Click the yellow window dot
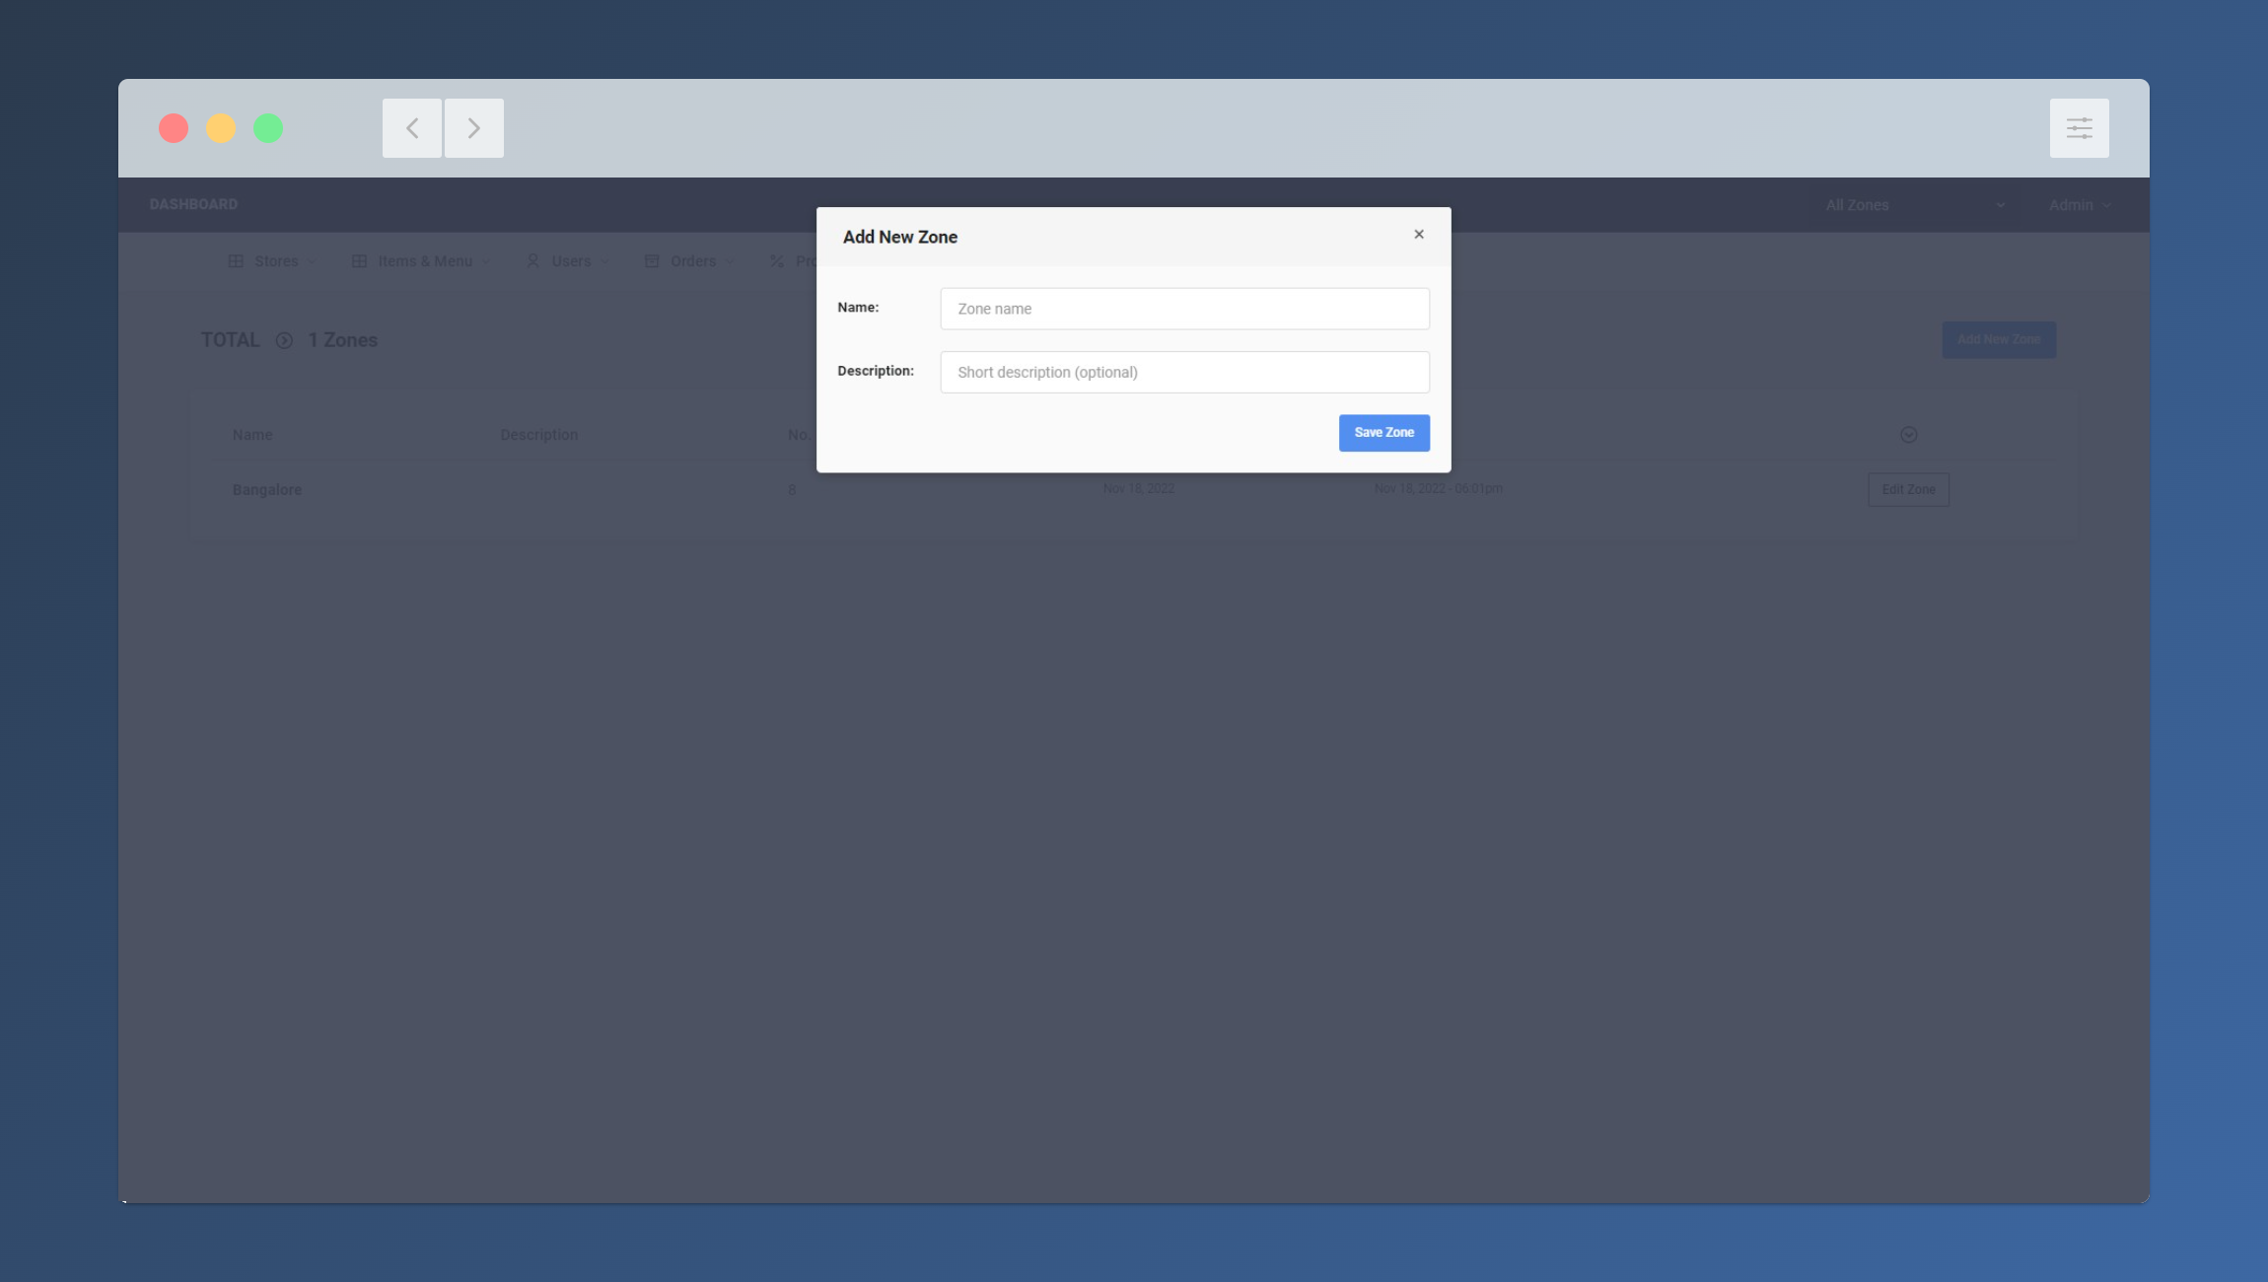2268x1282 pixels. [x=221, y=128]
